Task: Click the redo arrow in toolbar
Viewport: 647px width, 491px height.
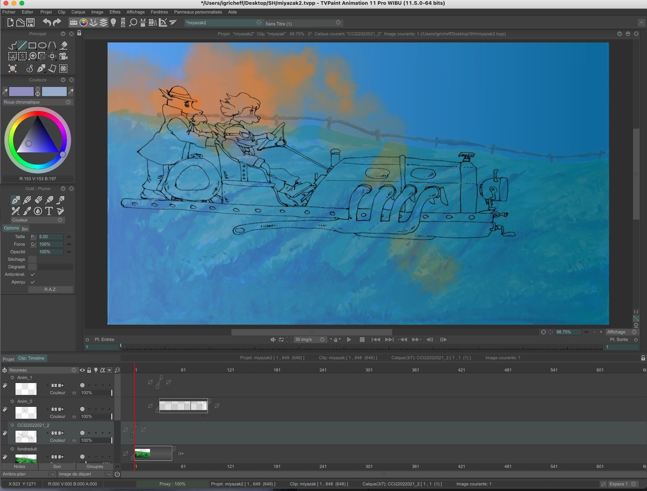Action: (57, 23)
